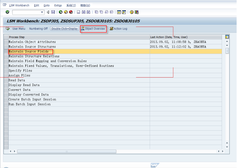Click the Print icon
Screen dimensions: 237x168
[78, 12]
